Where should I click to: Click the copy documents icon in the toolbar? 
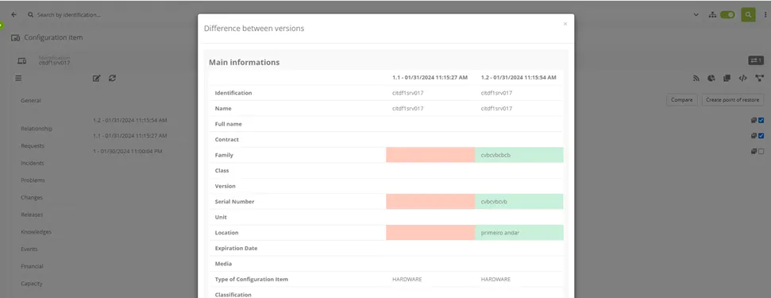727,78
